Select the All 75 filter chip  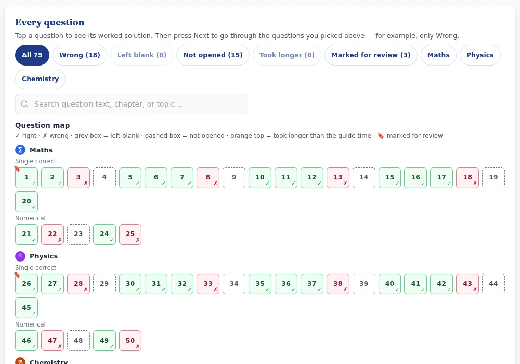pyautogui.click(x=32, y=55)
